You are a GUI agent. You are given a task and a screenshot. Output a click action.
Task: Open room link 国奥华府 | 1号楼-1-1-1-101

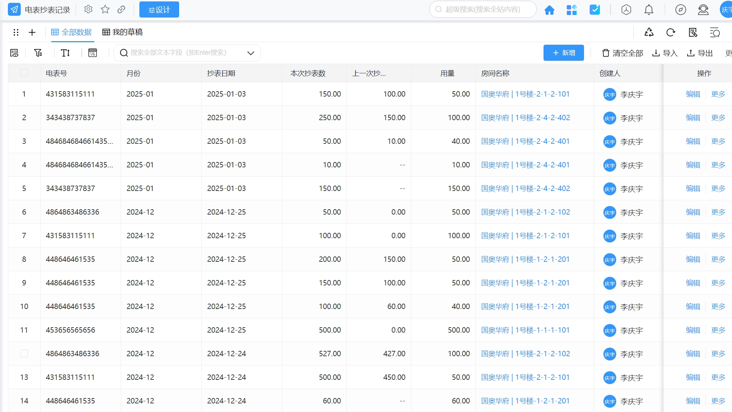[x=525, y=330]
